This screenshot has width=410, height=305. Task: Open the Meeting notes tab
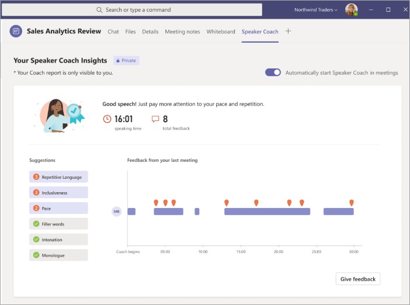182,32
